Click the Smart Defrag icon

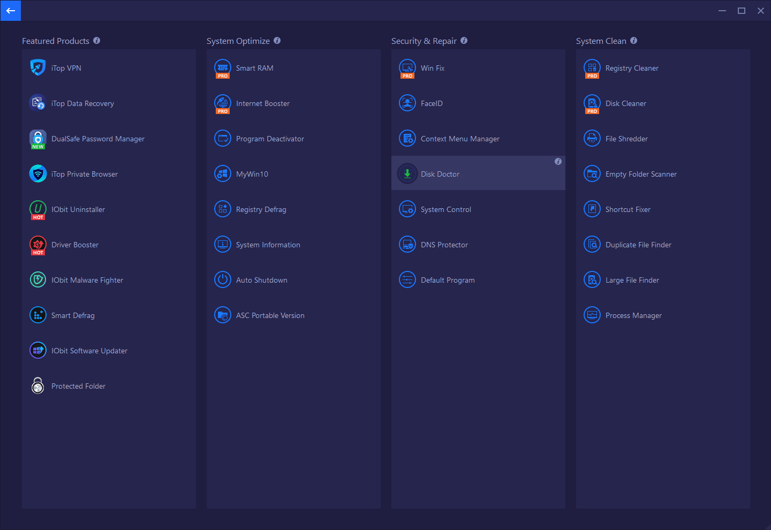(38, 315)
